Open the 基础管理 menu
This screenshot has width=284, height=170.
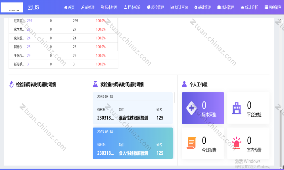pos(202,7)
